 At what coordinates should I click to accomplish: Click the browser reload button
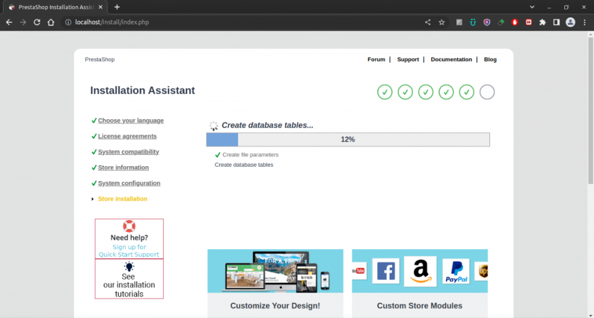coord(37,22)
